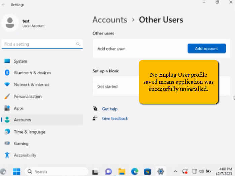Click the Settings gear taskbar icon
235x176 pixels.
161,171
